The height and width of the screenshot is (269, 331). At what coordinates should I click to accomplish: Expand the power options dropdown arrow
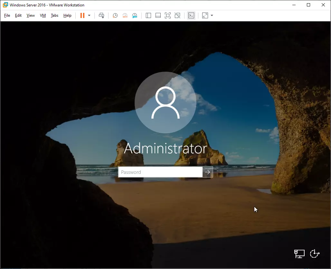pyautogui.click(x=89, y=15)
